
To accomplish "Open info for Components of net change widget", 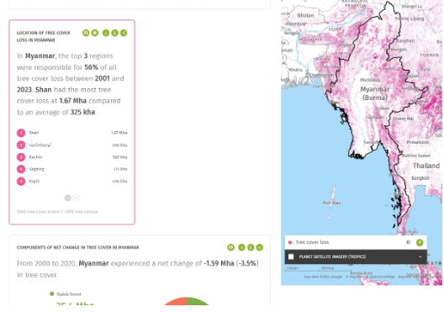I will (251, 247).
